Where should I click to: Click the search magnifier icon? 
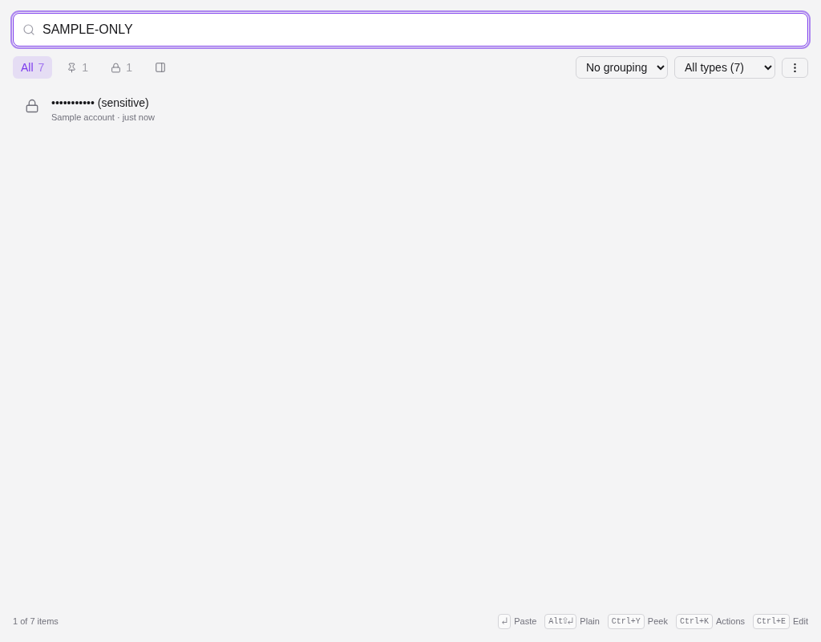click(29, 30)
